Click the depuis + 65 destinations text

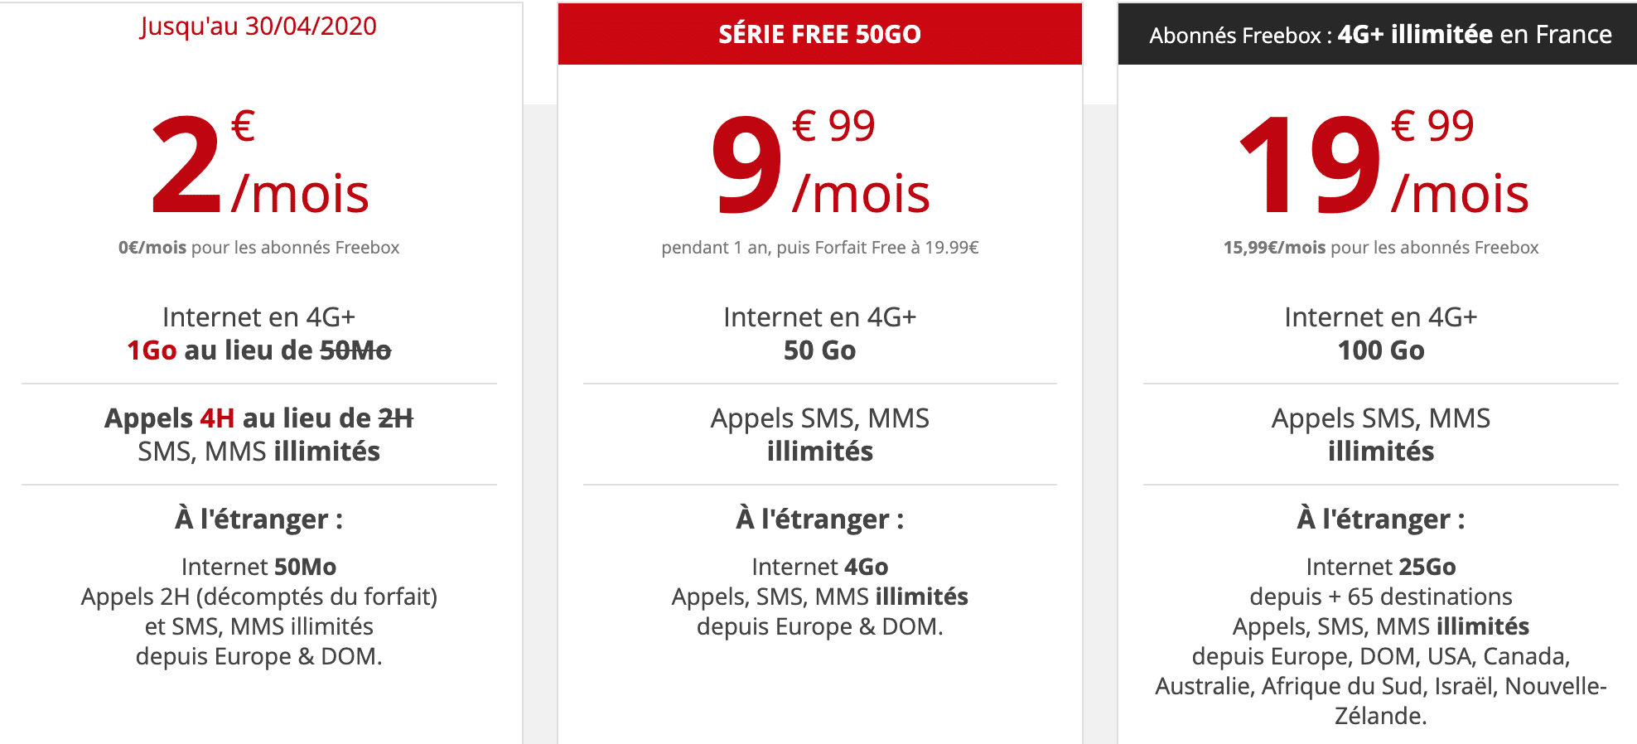tap(1381, 597)
